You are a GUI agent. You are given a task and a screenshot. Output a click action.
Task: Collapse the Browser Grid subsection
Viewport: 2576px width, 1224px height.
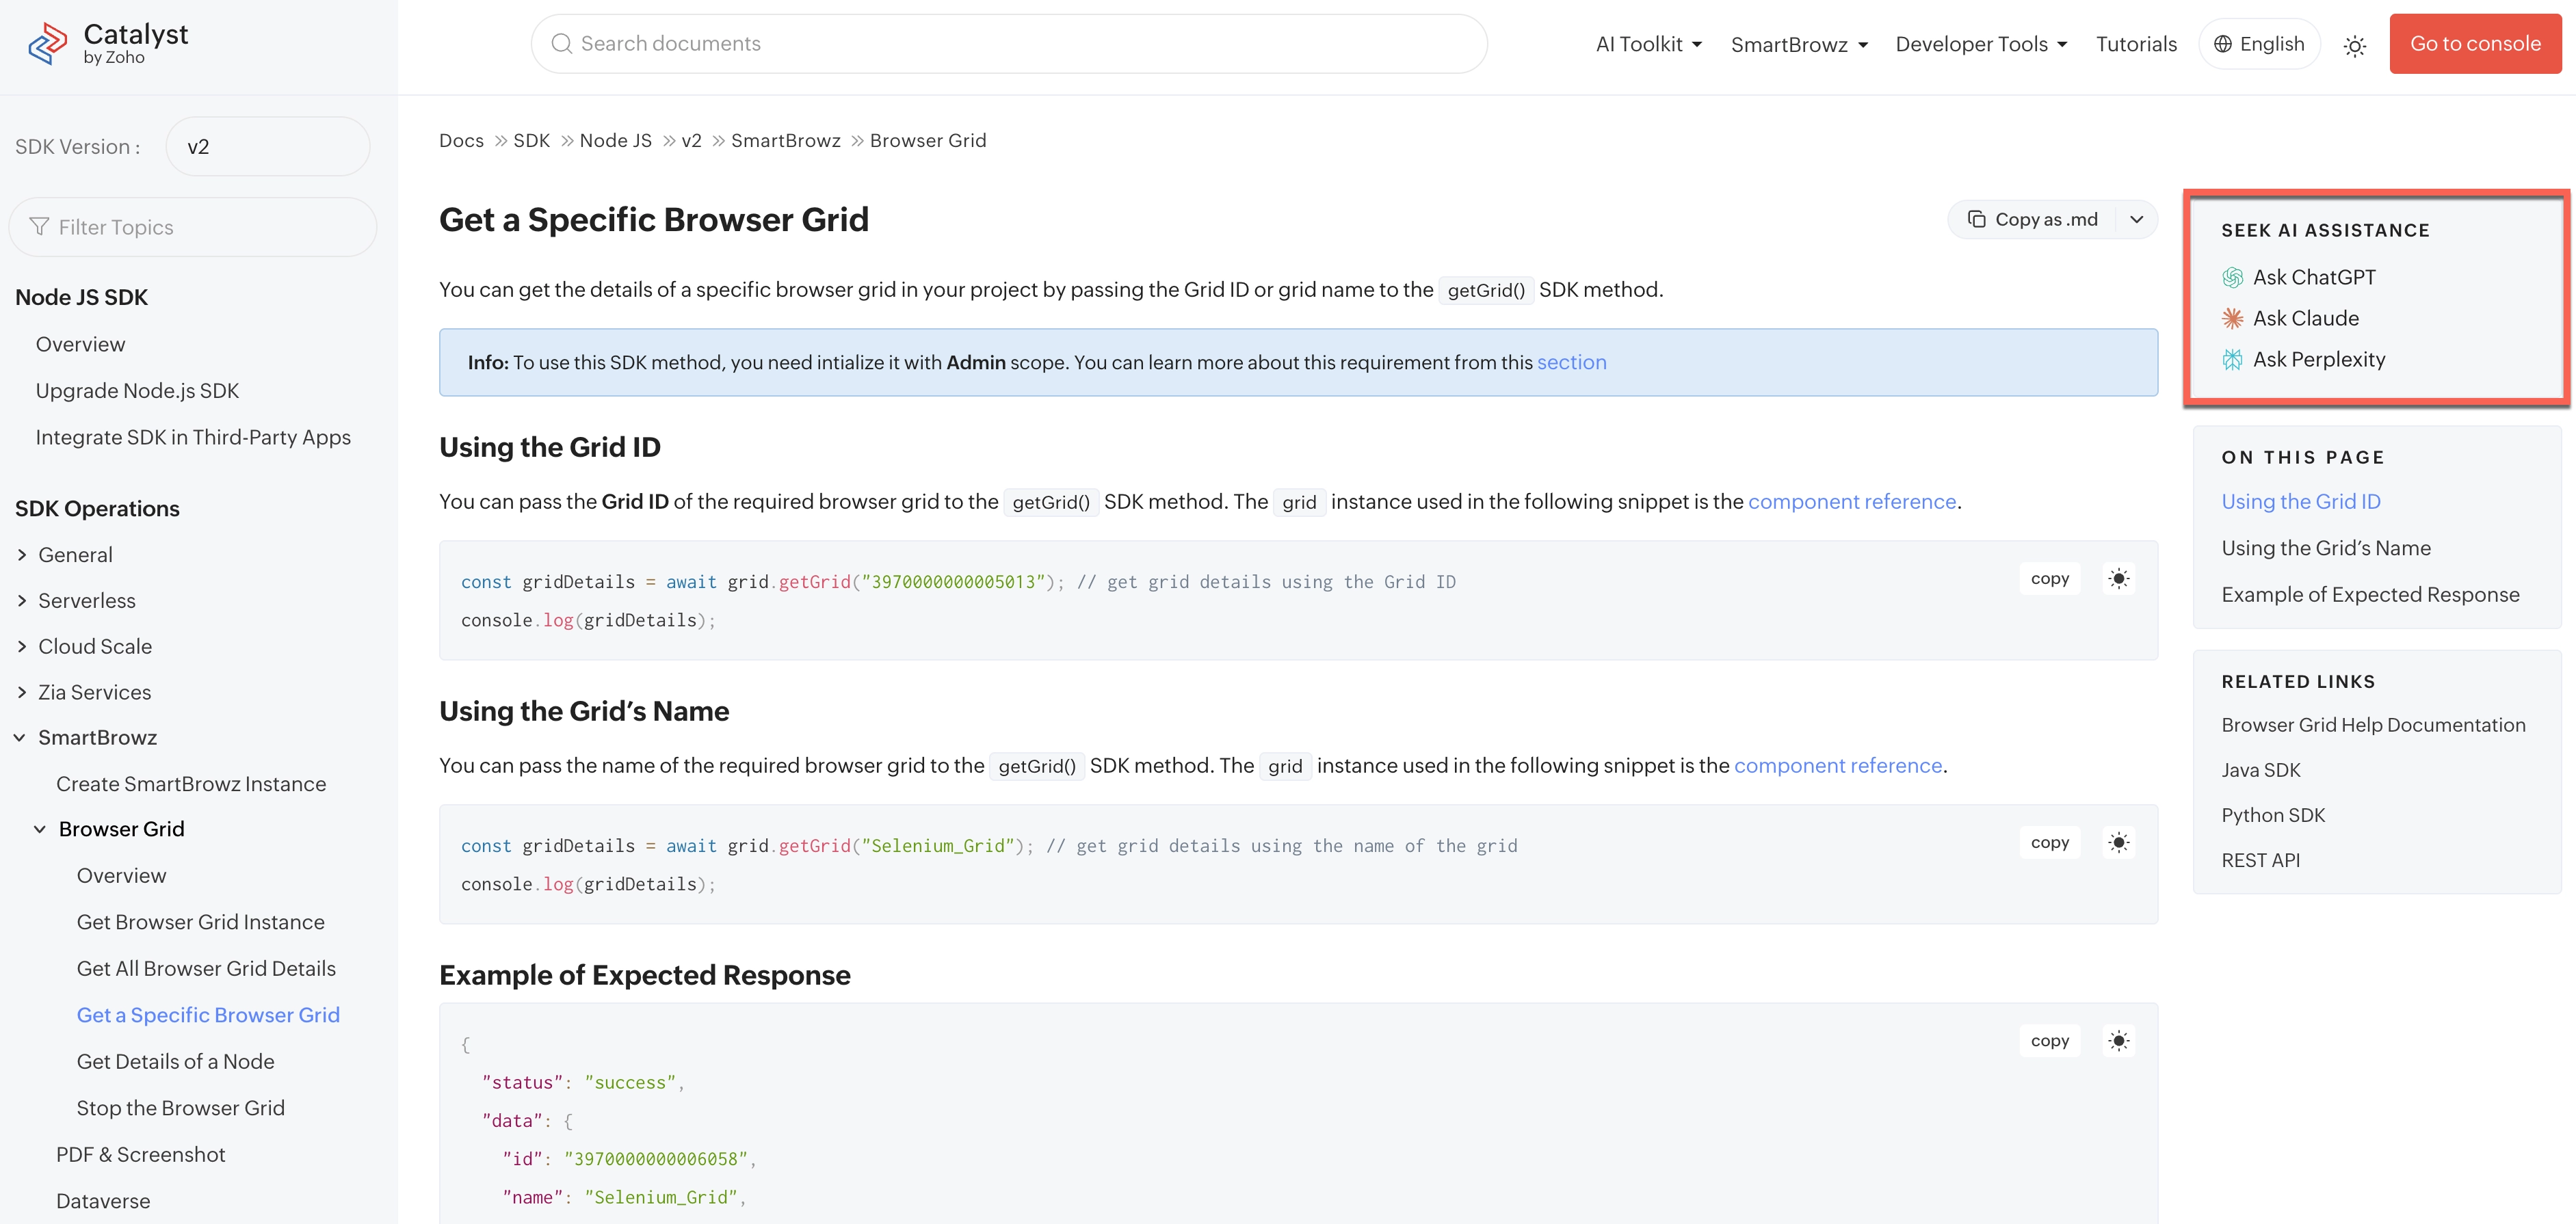coord(40,829)
